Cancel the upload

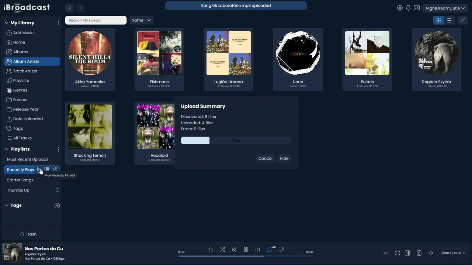265,158
